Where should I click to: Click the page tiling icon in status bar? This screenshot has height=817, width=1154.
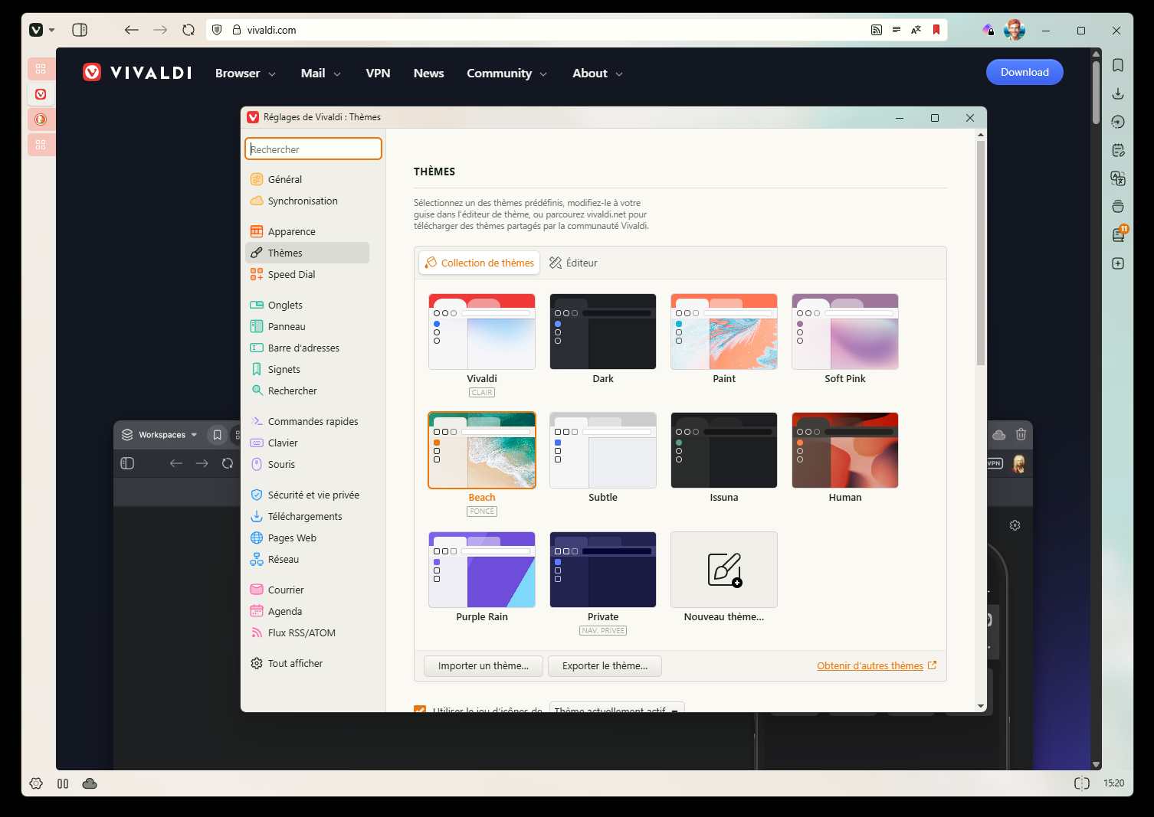click(1082, 783)
